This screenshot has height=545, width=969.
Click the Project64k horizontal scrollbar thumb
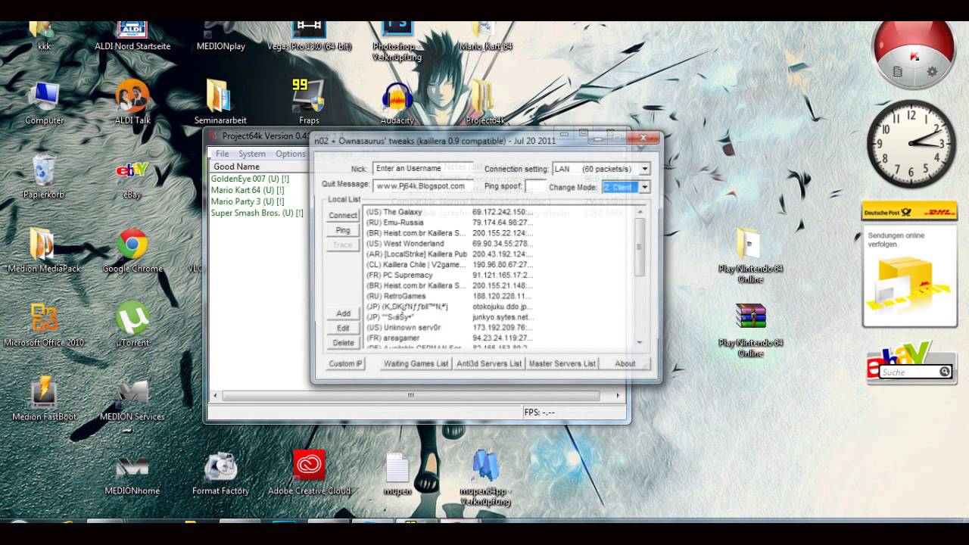click(x=411, y=395)
